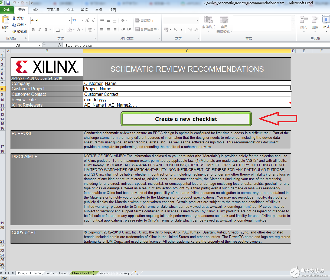Increase decimal places
Image resolution: width=330 pixels, height=280 pixels.
point(190,29)
